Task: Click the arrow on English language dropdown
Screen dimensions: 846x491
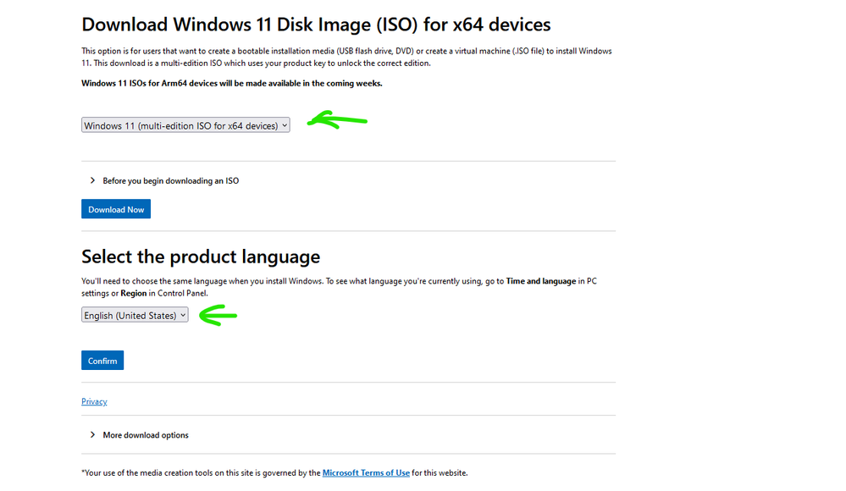Action: 183,315
